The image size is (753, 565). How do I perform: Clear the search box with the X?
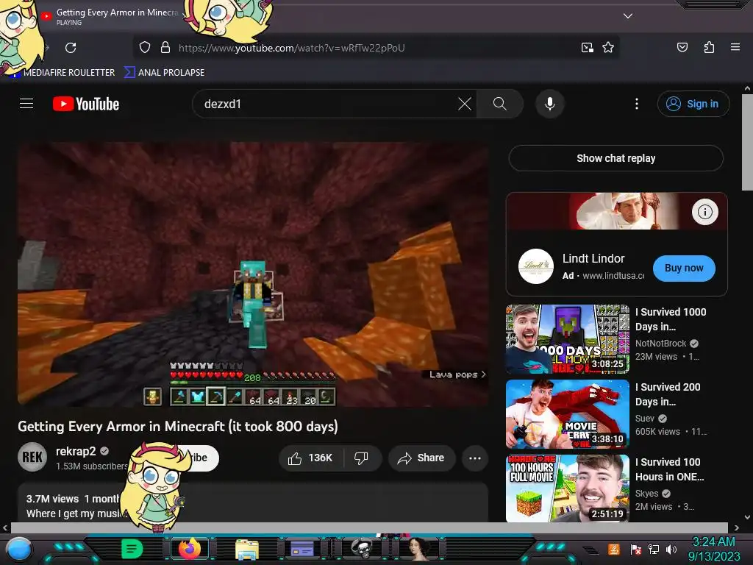click(465, 104)
